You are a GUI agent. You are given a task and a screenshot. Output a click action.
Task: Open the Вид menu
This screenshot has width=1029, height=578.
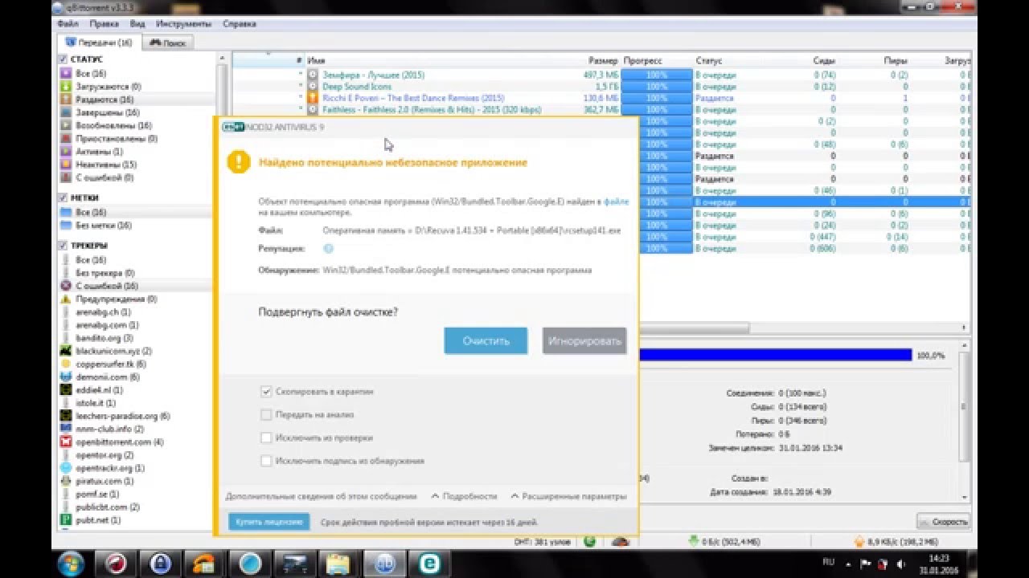[x=137, y=24]
